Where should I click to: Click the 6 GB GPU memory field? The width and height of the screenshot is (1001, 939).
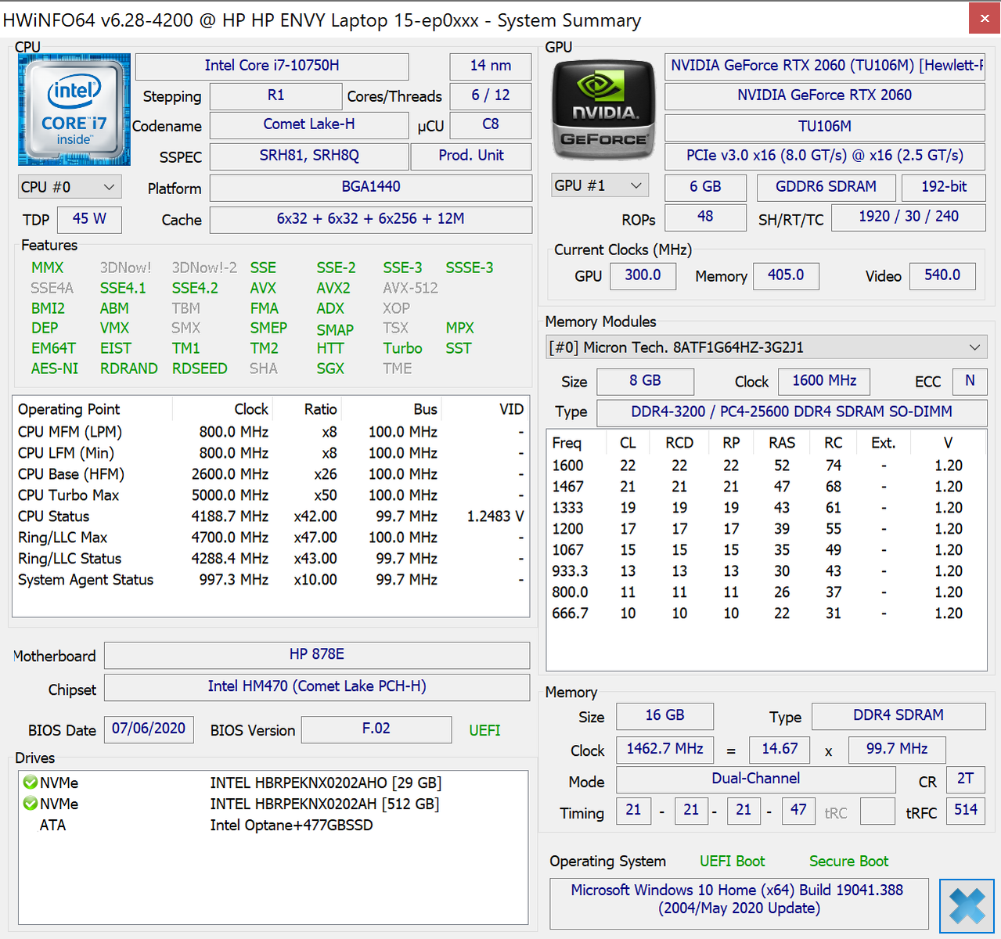coord(705,187)
